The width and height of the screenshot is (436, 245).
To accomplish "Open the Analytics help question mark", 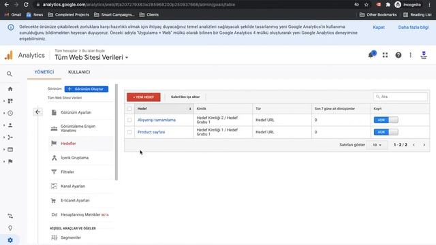I will click(398, 55).
